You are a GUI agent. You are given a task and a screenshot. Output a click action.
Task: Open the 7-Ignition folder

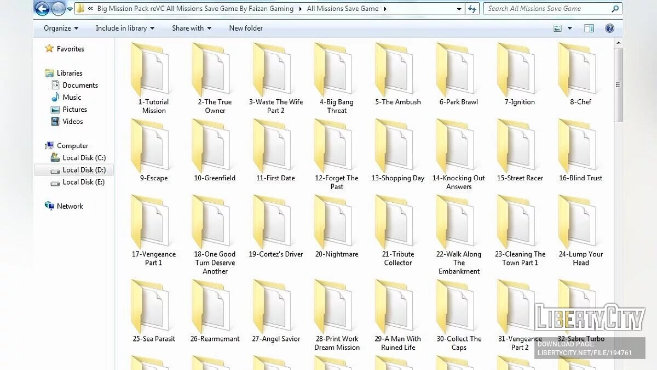pos(519,74)
